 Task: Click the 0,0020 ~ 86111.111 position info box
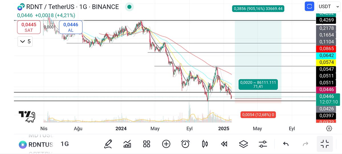[258, 84]
